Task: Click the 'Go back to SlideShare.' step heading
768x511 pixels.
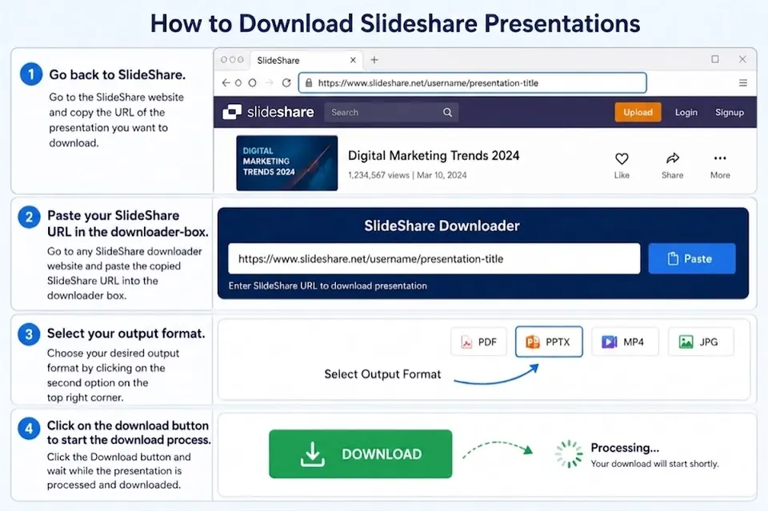Action: [117, 74]
